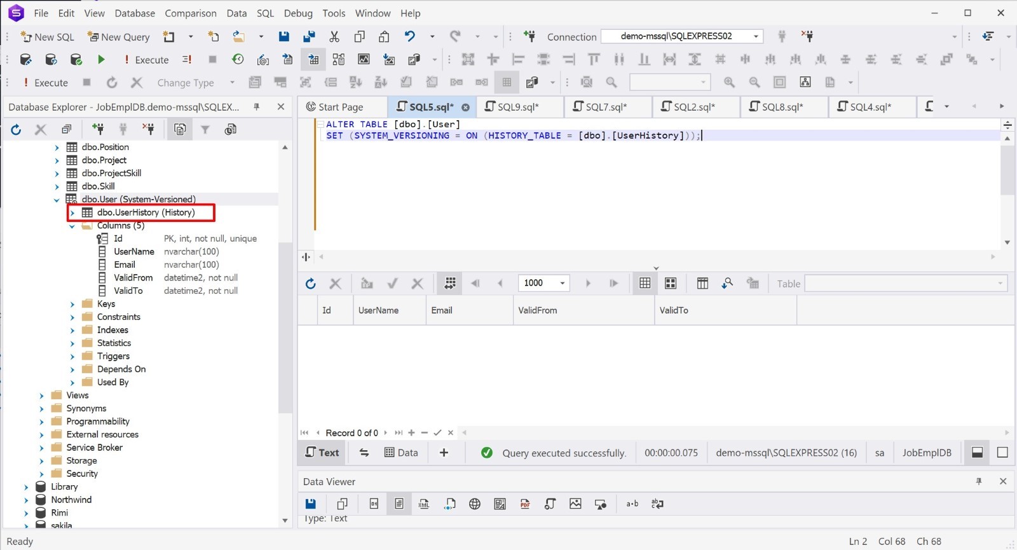Click the New SQL toolbar button
1017x550 pixels.
(47, 37)
